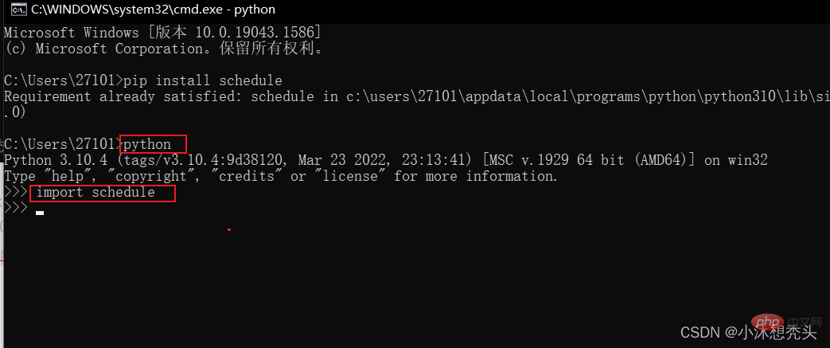This screenshot has height=348, width=830.
Task: Click the blinking cursor at last prompt
Action: tap(40, 213)
